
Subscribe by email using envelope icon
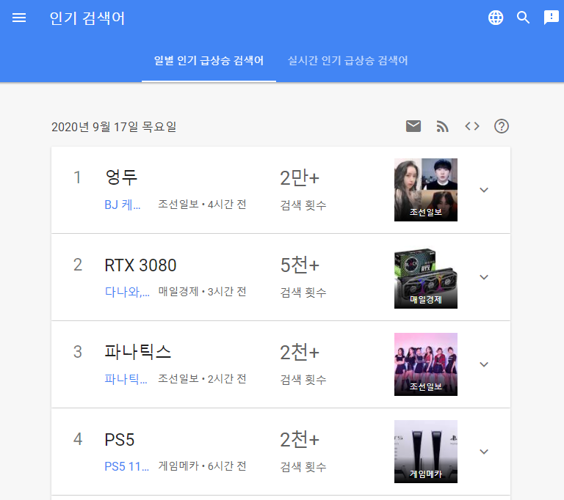pos(413,126)
